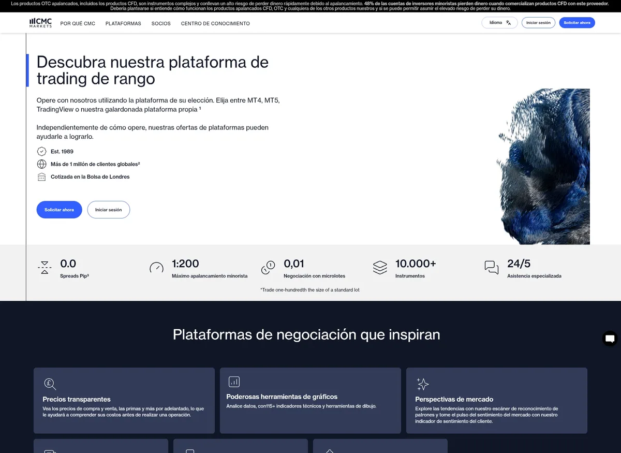Click the sparkle icon in Perspectivas de mercado
The image size is (621, 453).
[423, 384]
